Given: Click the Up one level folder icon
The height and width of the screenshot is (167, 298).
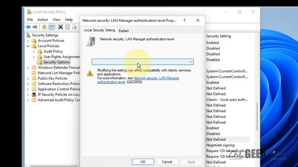Looking at the screenshot, I should tap(44, 27).
